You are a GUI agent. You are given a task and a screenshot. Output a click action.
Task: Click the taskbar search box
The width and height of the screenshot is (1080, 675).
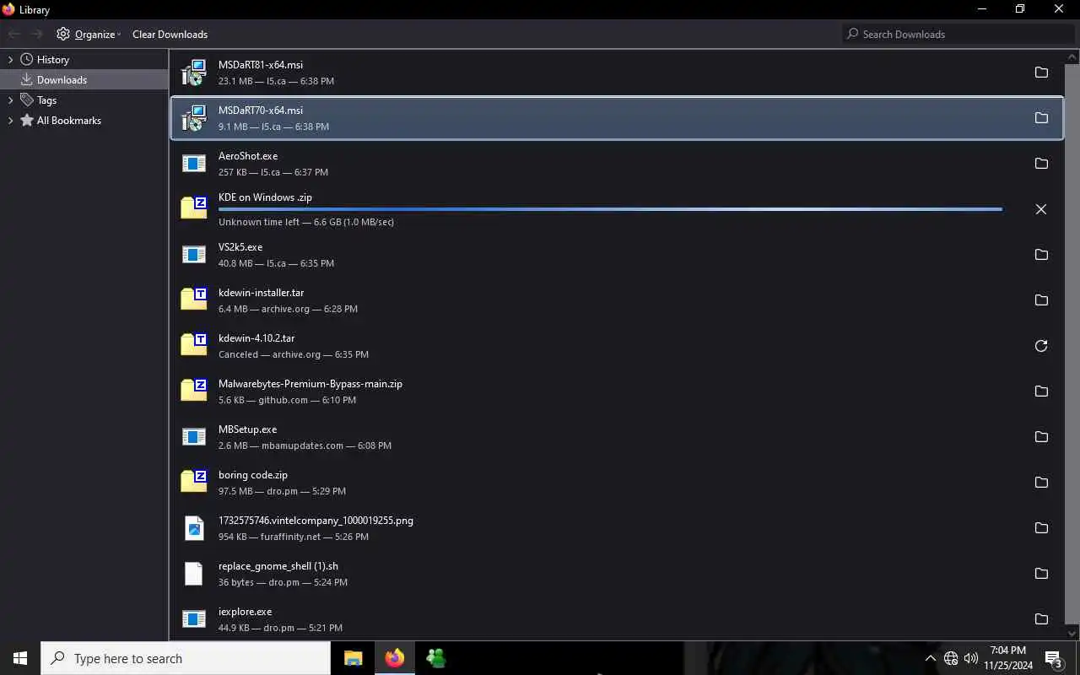click(x=186, y=658)
